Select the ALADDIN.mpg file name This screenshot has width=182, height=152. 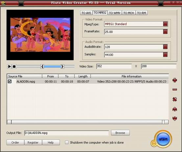[26, 82]
